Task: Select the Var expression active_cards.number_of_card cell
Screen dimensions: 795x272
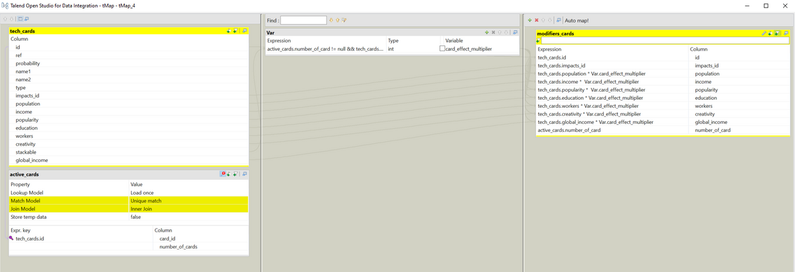Action: click(x=325, y=48)
